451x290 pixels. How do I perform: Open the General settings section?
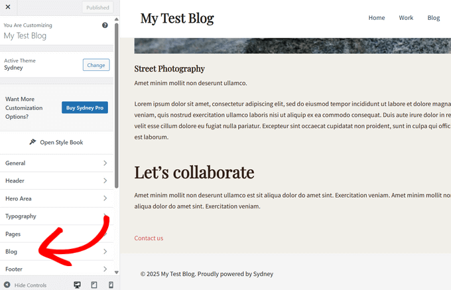[x=56, y=163]
